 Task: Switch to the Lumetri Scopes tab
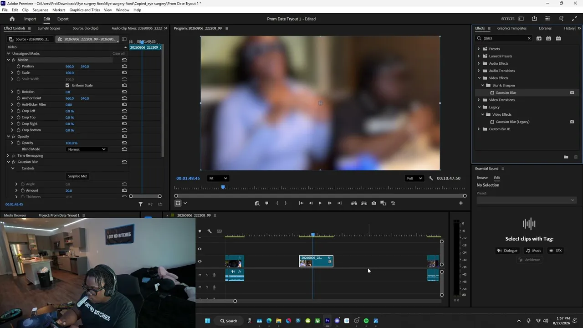(49, 28)
